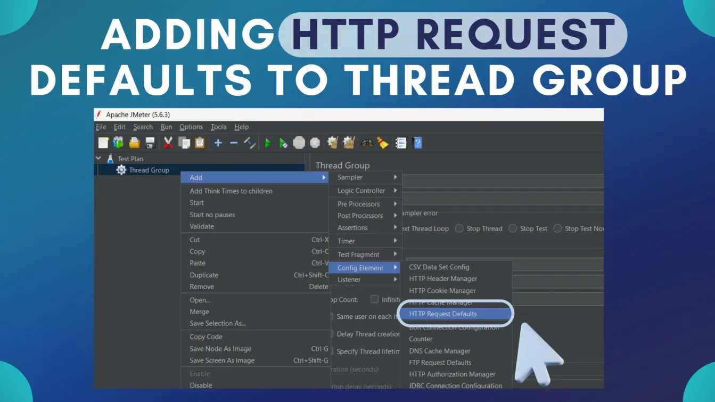
Task: Click the Toggle element toolbar icon
Action: pos(249,143)
